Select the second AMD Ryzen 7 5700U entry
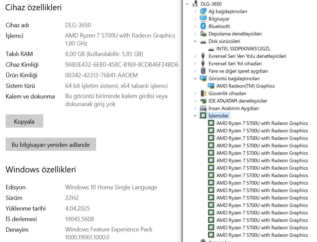This screenshot has height=242, width=317. point(262,131)
